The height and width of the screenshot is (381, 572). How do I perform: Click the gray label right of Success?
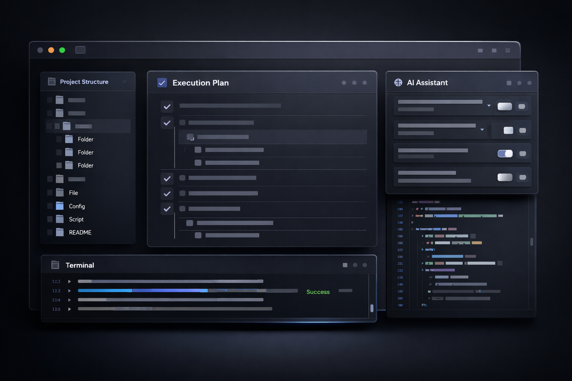point(345,291)
